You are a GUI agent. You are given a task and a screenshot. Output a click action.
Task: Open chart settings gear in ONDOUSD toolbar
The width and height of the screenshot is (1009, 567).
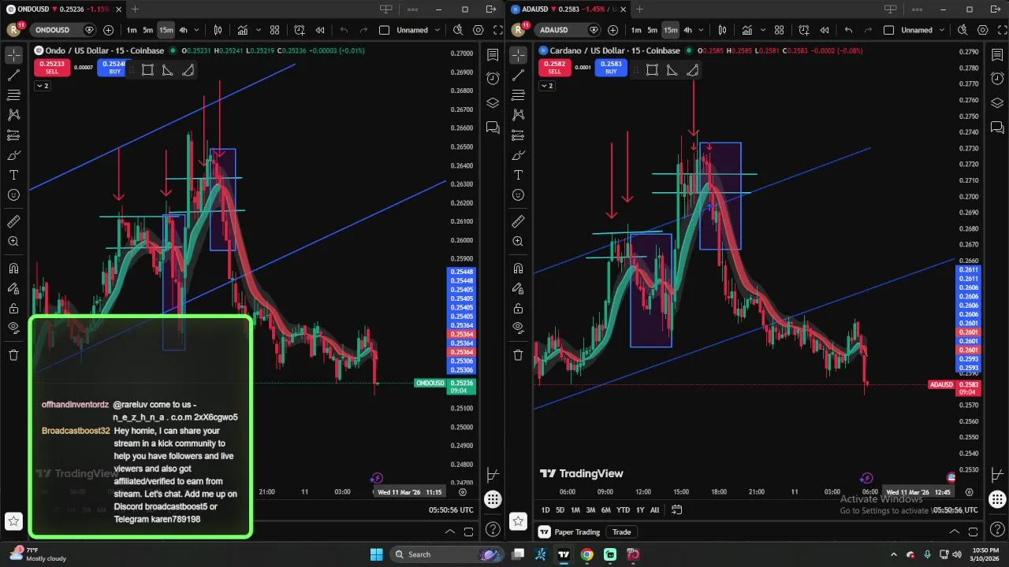pyautogui.click(x=478, y=30)
